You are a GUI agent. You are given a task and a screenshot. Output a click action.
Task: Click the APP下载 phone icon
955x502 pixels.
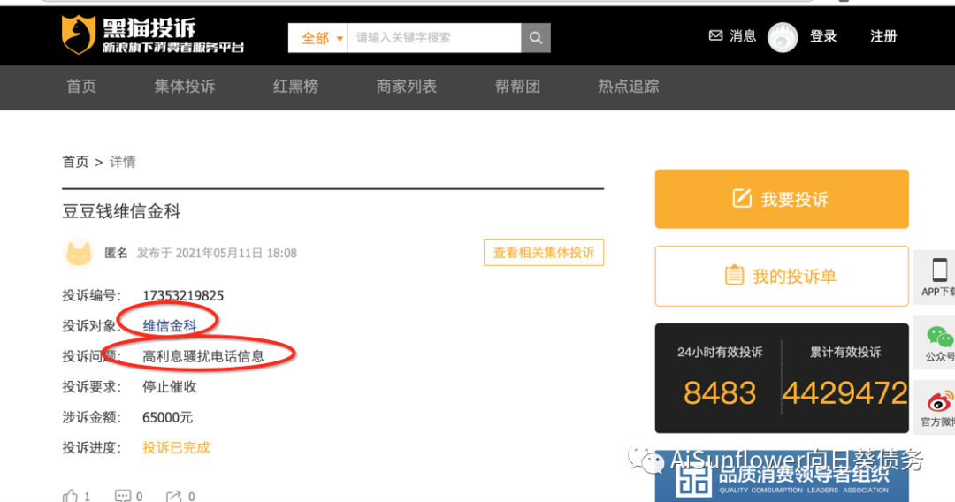pos(940,270)
